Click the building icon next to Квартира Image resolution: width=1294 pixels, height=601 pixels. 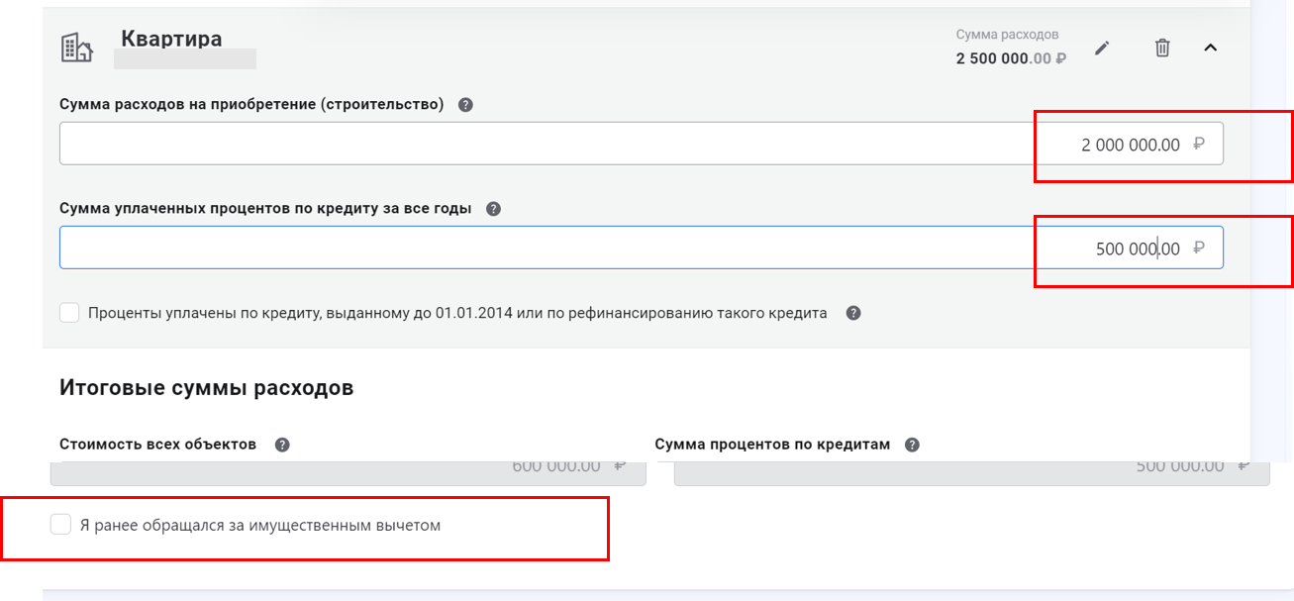76,47
